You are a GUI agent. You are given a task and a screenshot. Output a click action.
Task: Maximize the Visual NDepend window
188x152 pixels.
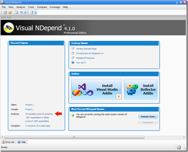pyautogui.click(x=181, y=2)
